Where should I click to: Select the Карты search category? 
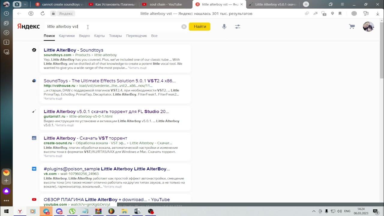point(99,36)
